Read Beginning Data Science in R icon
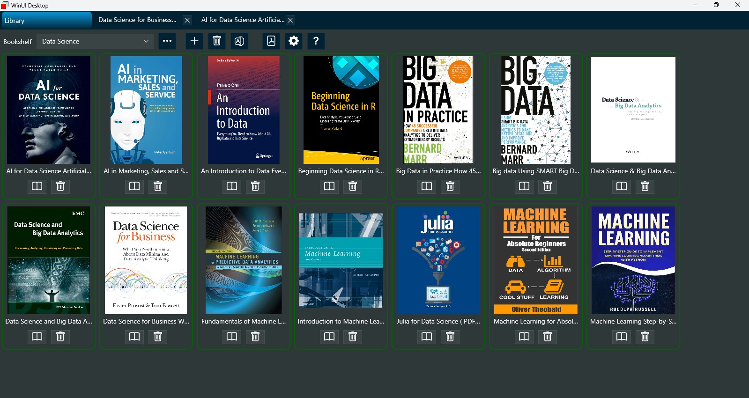The height and width of the screenshot is (398, 749). click(x=329, y=186)
